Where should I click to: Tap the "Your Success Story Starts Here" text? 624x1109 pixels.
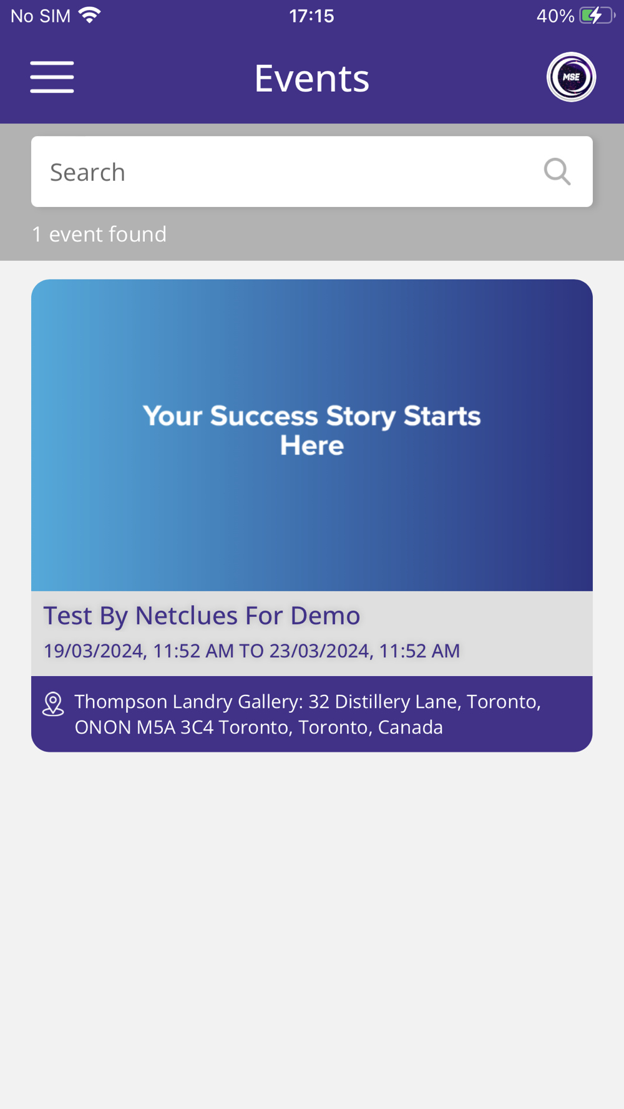[312, 430]
